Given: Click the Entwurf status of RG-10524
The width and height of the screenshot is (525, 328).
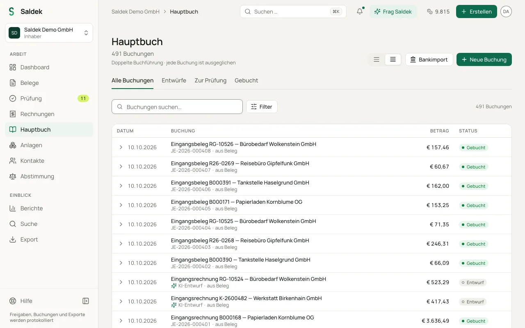Looking at the screenshot, I should pos(472,282).
